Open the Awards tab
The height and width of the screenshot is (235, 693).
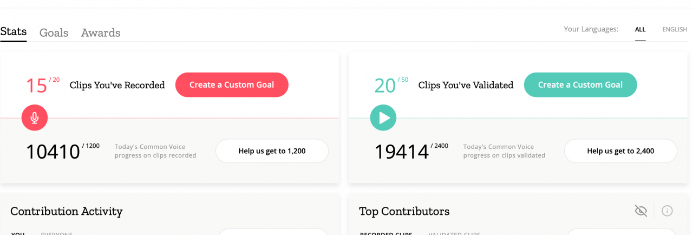point(101,32)
